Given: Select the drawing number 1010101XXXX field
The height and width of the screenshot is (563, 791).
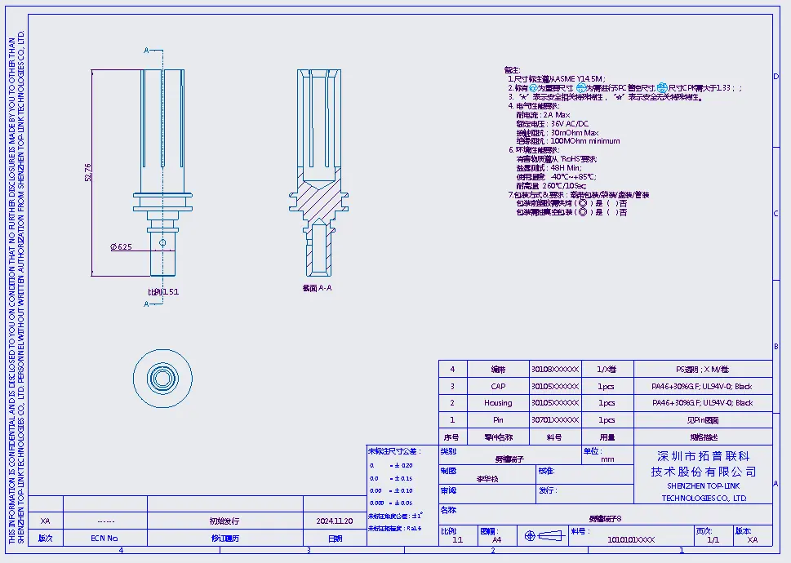Looking at the screenshot, I should pos(631,540).
